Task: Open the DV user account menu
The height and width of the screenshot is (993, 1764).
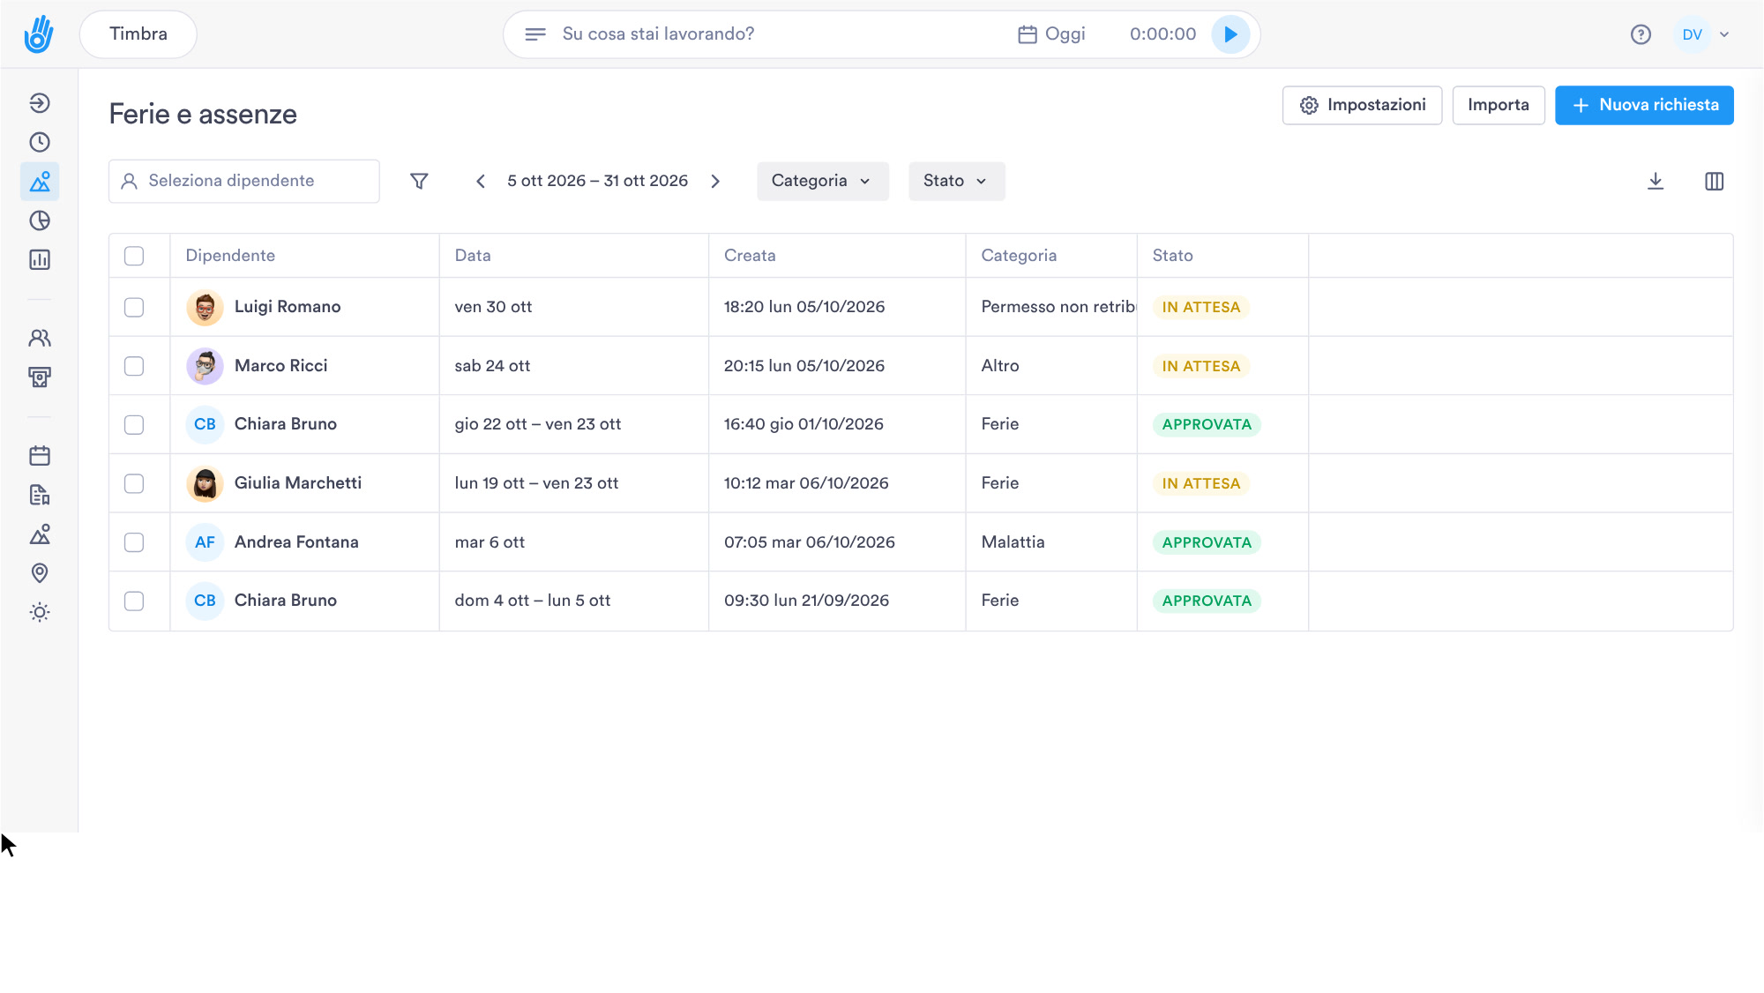Action: 1705,34
